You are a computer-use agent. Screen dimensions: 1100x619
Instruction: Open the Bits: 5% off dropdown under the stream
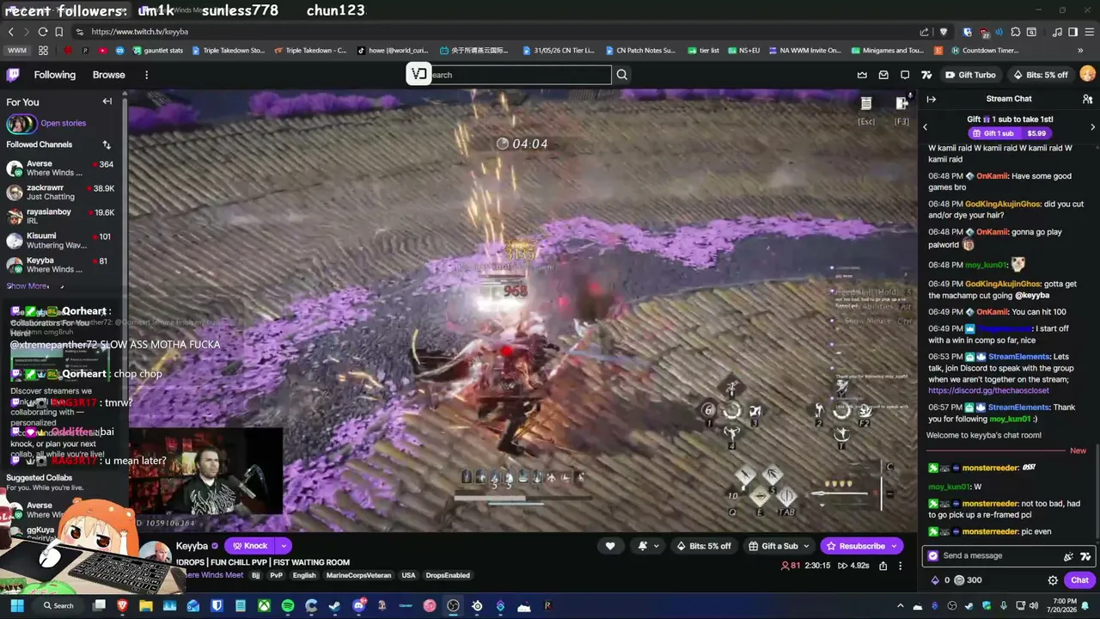[703, 546]
